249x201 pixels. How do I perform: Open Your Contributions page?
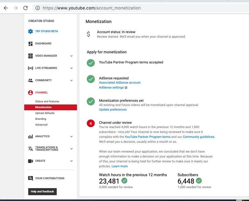click(50, 178)
